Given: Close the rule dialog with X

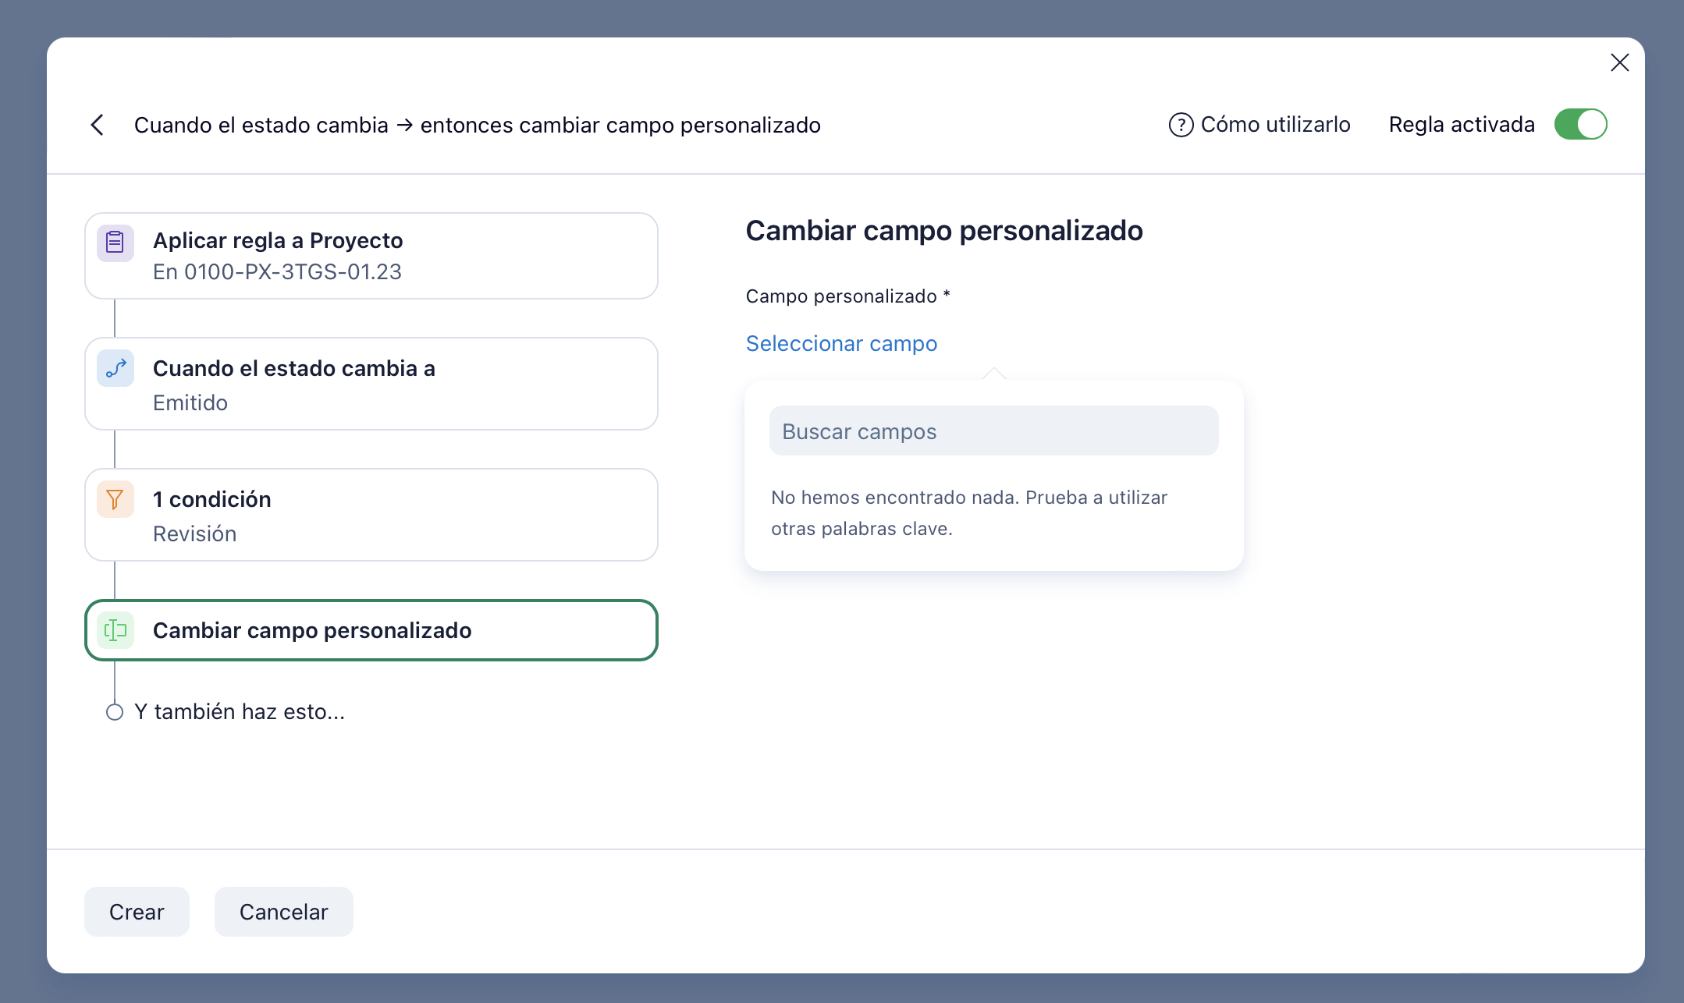Looking at the screenshot, I should (1619, 62).
